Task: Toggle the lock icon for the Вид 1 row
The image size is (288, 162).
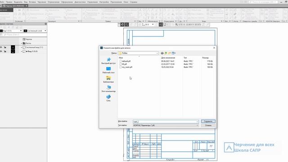Action: coord(5,51)
